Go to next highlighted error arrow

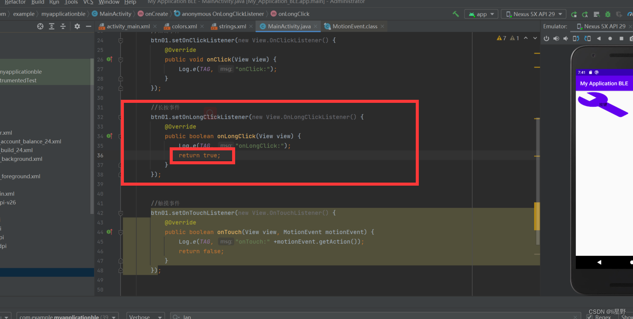click(x=535, y=38)
